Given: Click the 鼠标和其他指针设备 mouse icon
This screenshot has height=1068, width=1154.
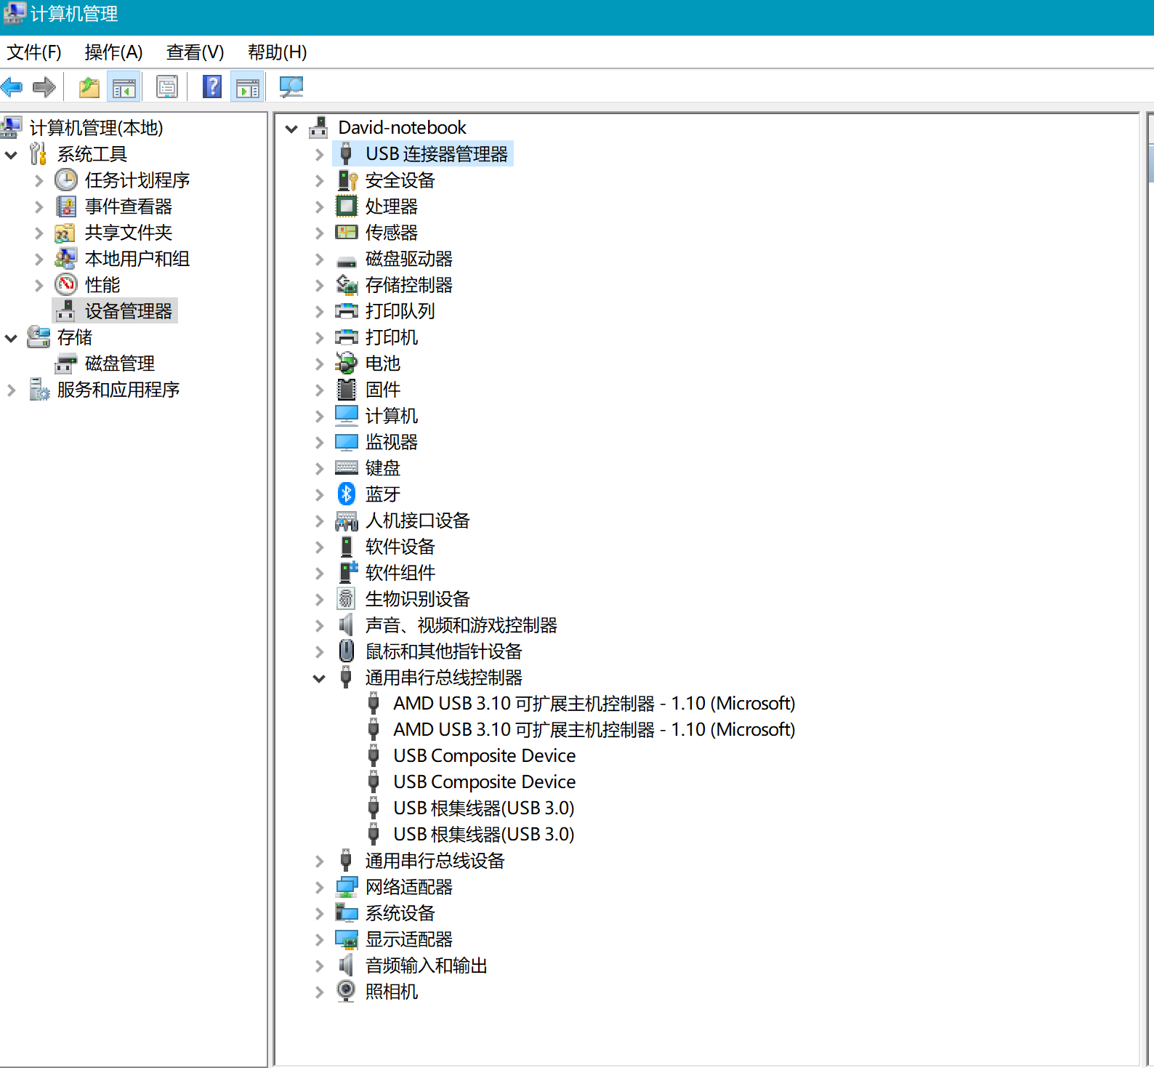Looking at the screenshot, I should 347,651.
